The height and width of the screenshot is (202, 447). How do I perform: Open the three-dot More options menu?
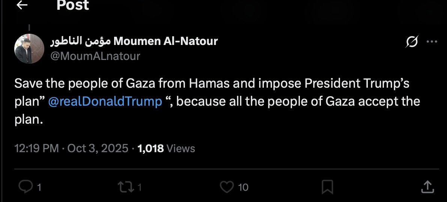tap(432, 42)
